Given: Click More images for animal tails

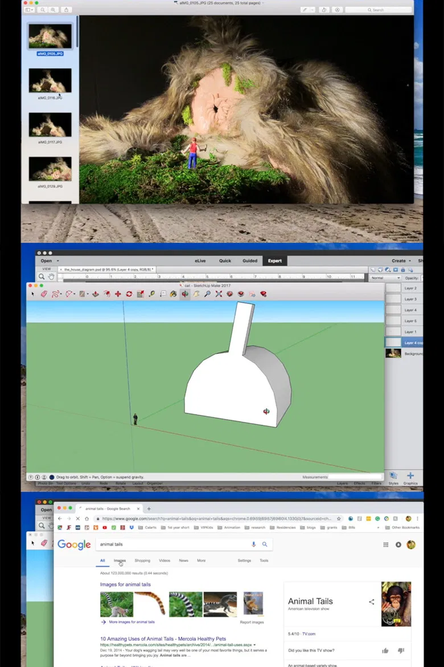Looking at the screenshot, I should [x=131, y=622].
